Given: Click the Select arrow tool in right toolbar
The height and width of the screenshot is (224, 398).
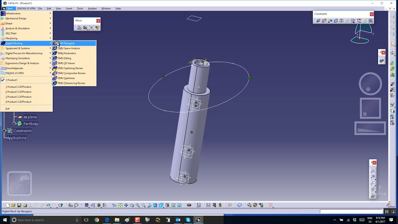Looking at the screenshot, I should pyautogui.click(x=392, y=44).
